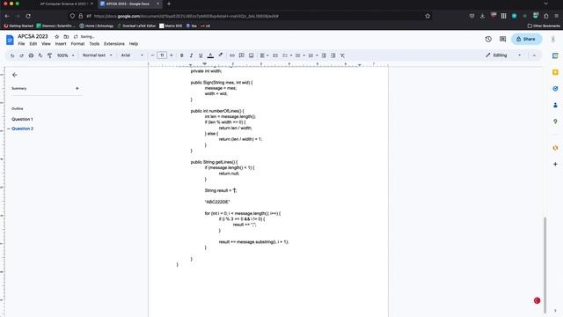The width and height of the screenshot is (563, 317).
Task: Open the Extensions menu
Action: click(x=114, y=44)
